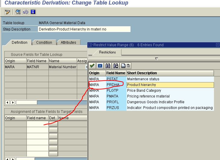Click the magnifier detail toolbar icon
The image size is (220, 160).
[x=18, y=12]
